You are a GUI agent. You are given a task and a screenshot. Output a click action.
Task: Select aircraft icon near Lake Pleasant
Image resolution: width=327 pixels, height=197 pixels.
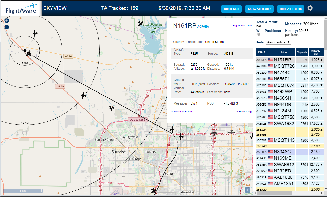click(x=140, y=24)
